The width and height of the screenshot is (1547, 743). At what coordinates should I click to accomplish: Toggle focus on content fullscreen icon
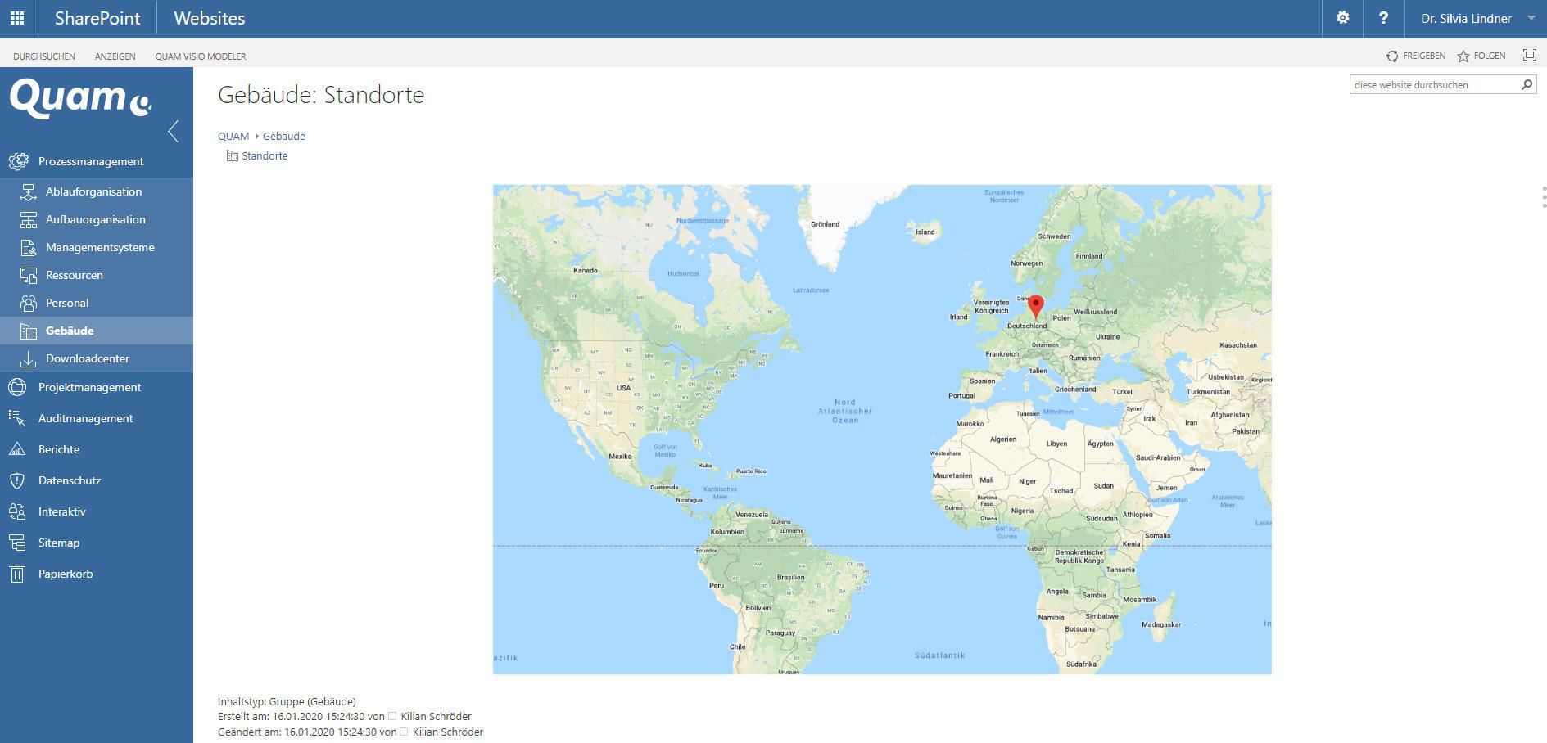pos(1529,55)
